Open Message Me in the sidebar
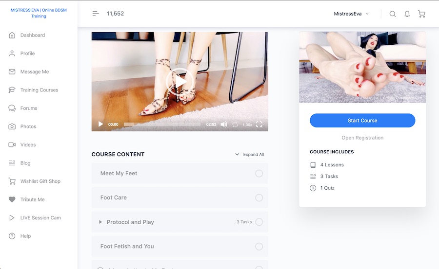This screenshot has height=269, width=439. (x=35, y=72)
